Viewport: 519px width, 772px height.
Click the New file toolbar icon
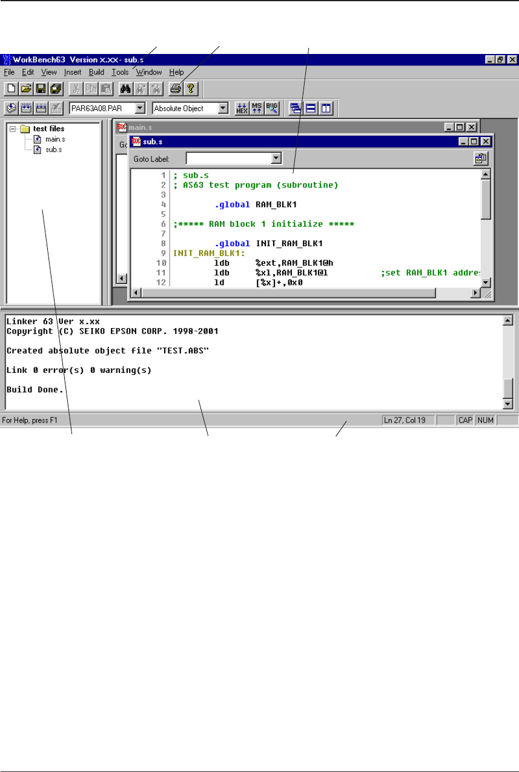tap(11, 89)
